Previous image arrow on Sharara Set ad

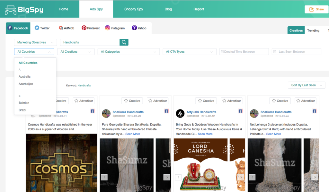(x=104, y=177)
